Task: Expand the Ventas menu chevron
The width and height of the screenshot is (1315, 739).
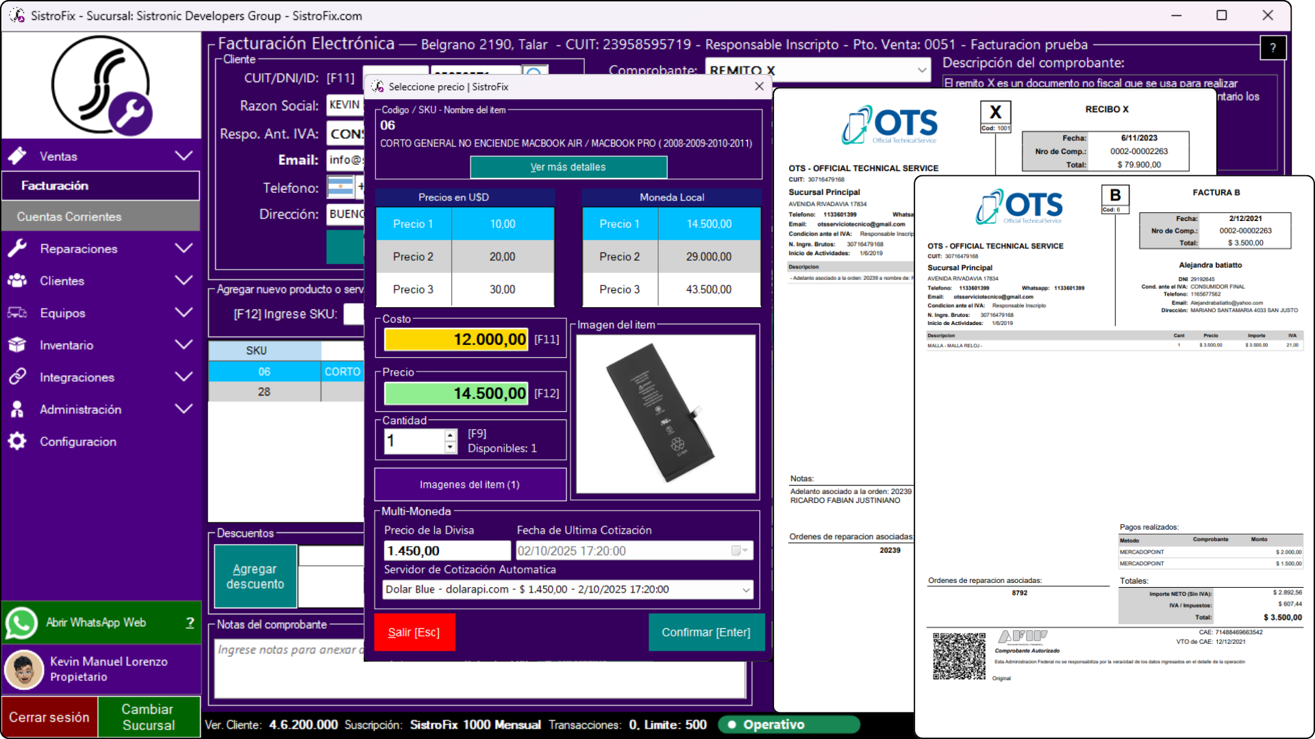Action: (184, 156)
